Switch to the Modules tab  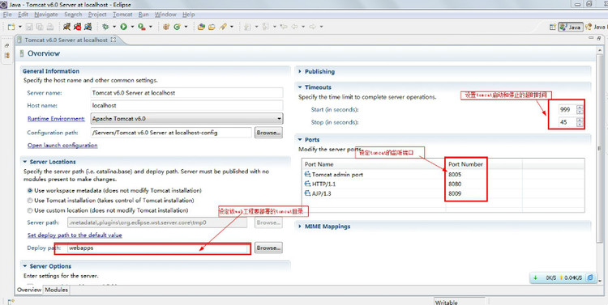[x=56, y=290]
